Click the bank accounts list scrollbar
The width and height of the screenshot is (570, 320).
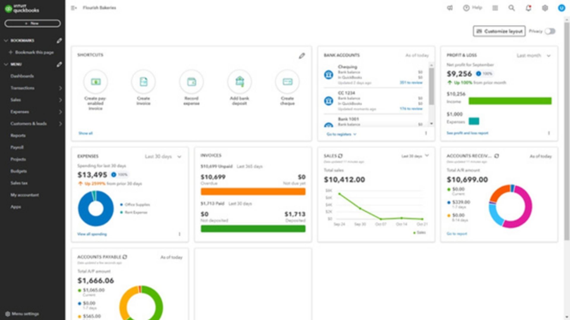431,87
